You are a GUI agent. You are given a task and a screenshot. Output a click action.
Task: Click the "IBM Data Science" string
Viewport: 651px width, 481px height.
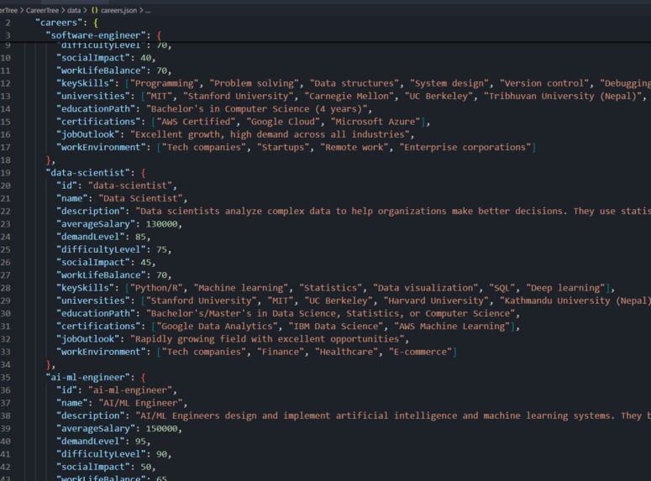336,327
